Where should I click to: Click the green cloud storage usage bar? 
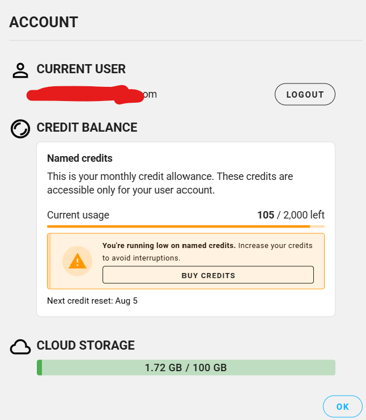186,368
